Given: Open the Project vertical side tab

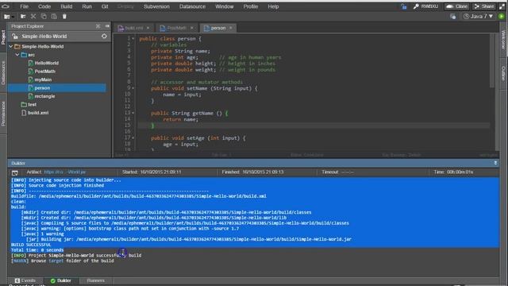Looking at the screenshot, I should [x=3, y=37].
